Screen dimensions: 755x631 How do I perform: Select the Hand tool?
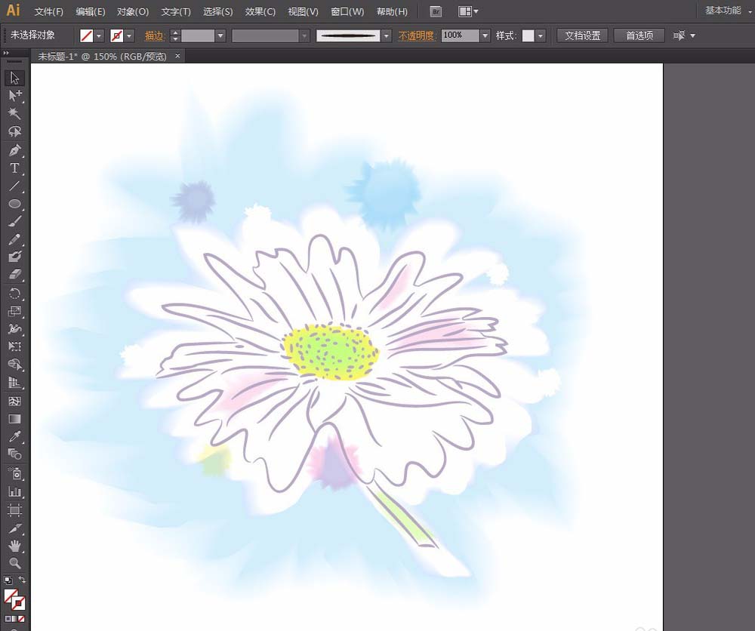click(14, 545)
